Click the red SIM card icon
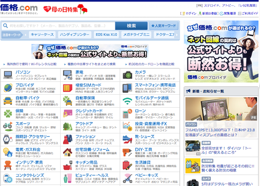 click(68, 88)
